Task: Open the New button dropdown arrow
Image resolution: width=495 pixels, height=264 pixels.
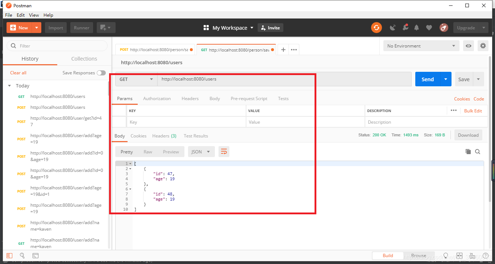Action: pyautogui.click(x=37, y=28)
